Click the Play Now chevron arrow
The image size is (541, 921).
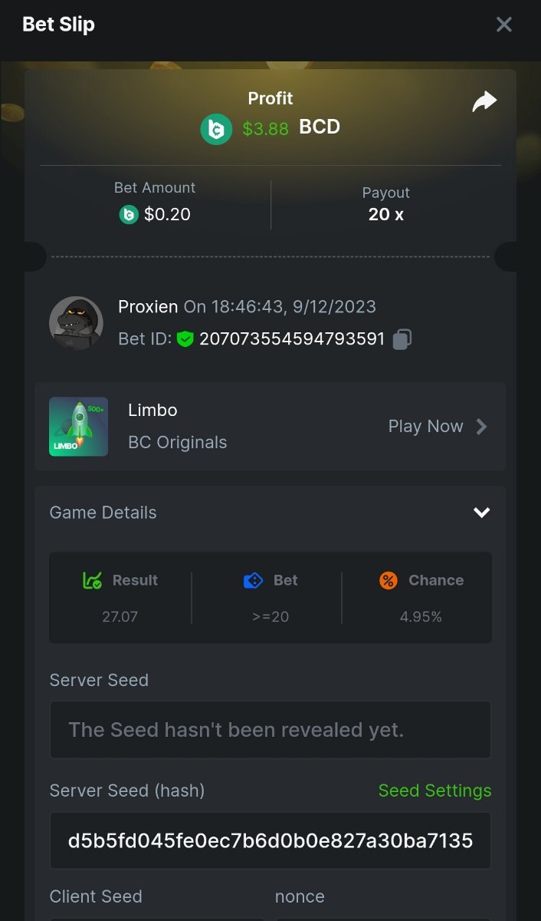coord(481,427)
